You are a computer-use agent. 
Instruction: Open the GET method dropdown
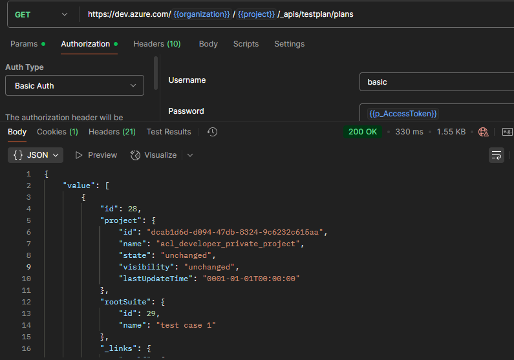click(x=41, y=14)
